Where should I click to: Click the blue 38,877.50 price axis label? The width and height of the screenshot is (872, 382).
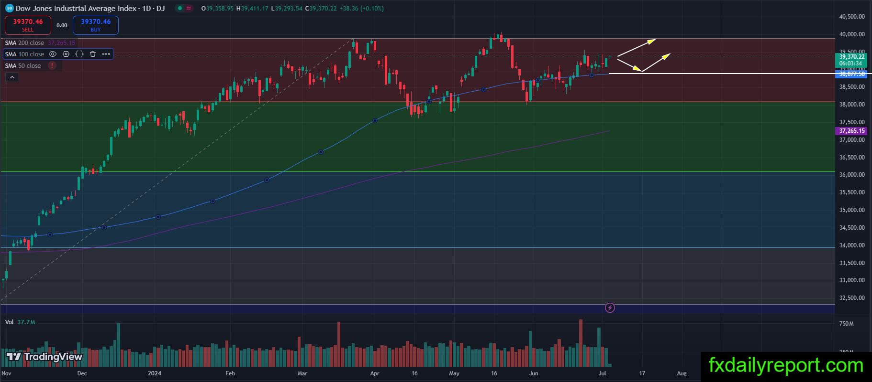point(850,74)
